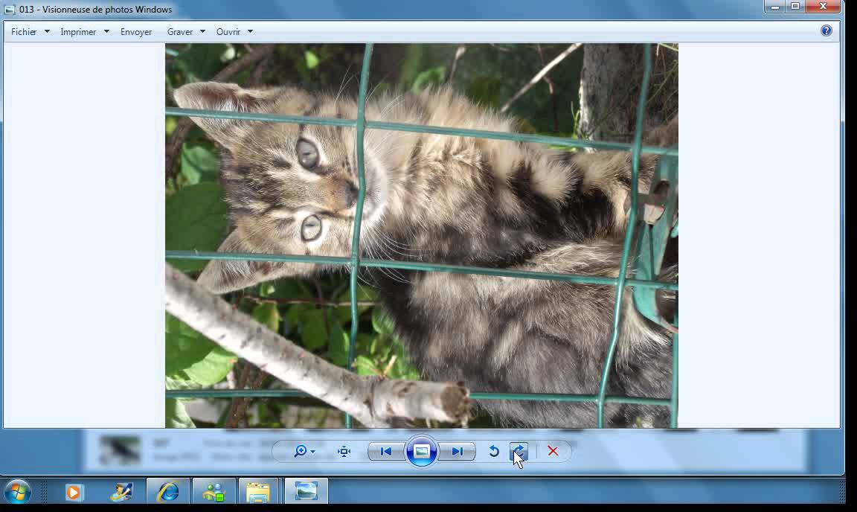This screenshot has width=857, height=512.
Task: Click the zoom magnifier icon
Action: pyautogui.click(x=300, y=451)
